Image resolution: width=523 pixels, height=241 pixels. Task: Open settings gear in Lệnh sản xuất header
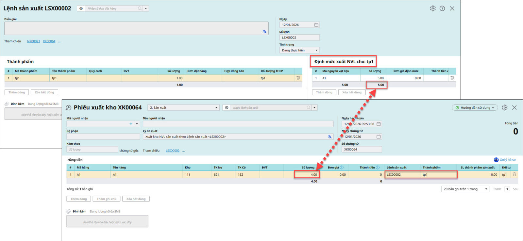(433, 8)
